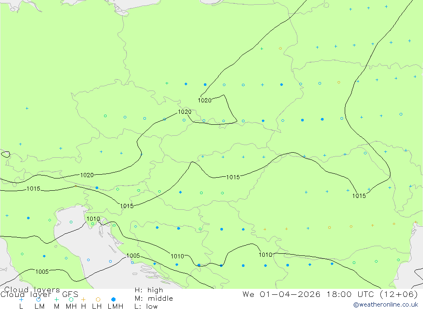The height and width of the screenshot is (310, 423).
Task: Click the 1005 isobar label at the bottom left
Action: click(x=42, y=272)
